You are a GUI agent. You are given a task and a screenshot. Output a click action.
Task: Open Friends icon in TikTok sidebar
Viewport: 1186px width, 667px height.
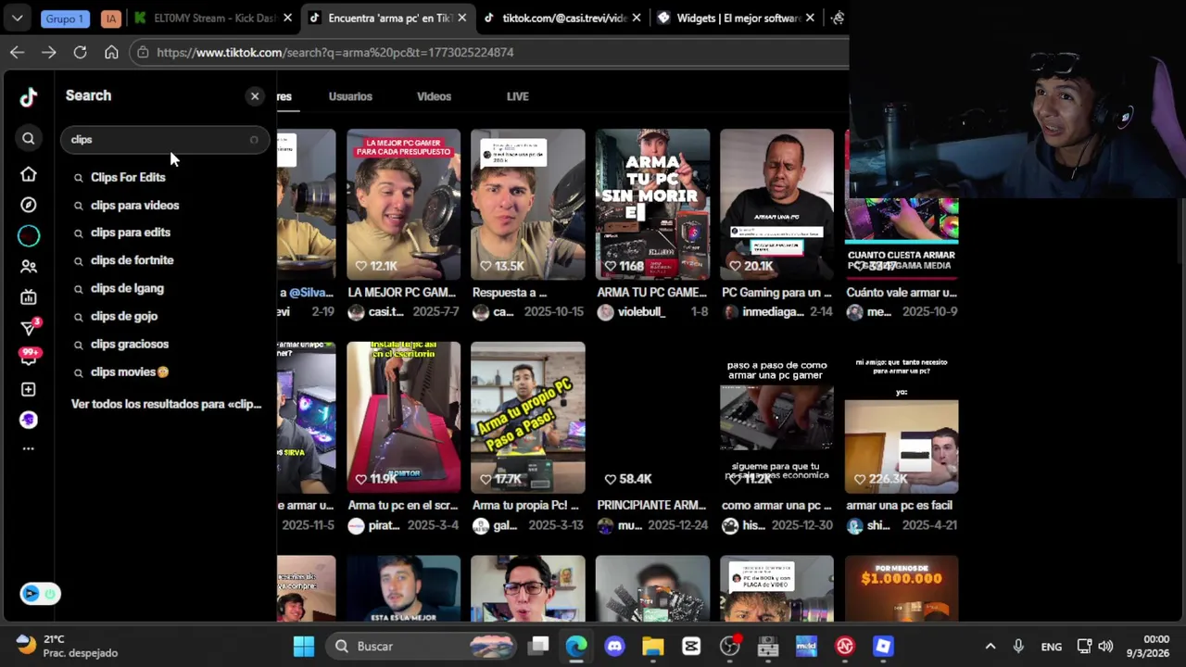(x=29, y=267)
